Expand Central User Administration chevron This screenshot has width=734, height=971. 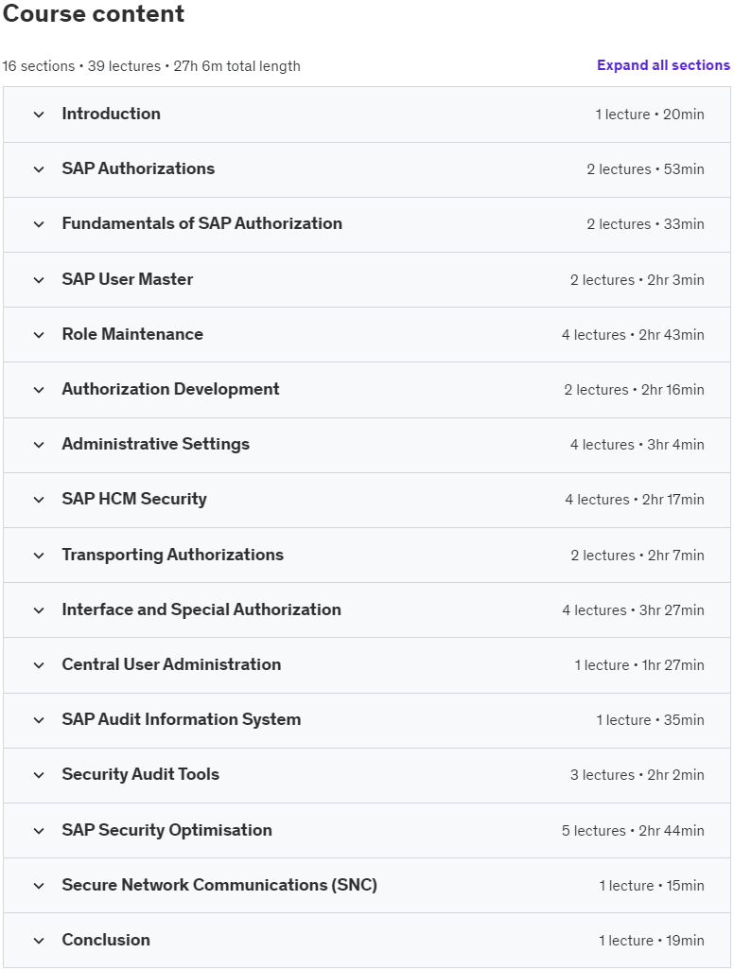[x=39, y=665]
